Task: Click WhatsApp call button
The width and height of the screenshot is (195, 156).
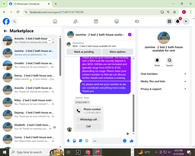Action: pos(89,119)
